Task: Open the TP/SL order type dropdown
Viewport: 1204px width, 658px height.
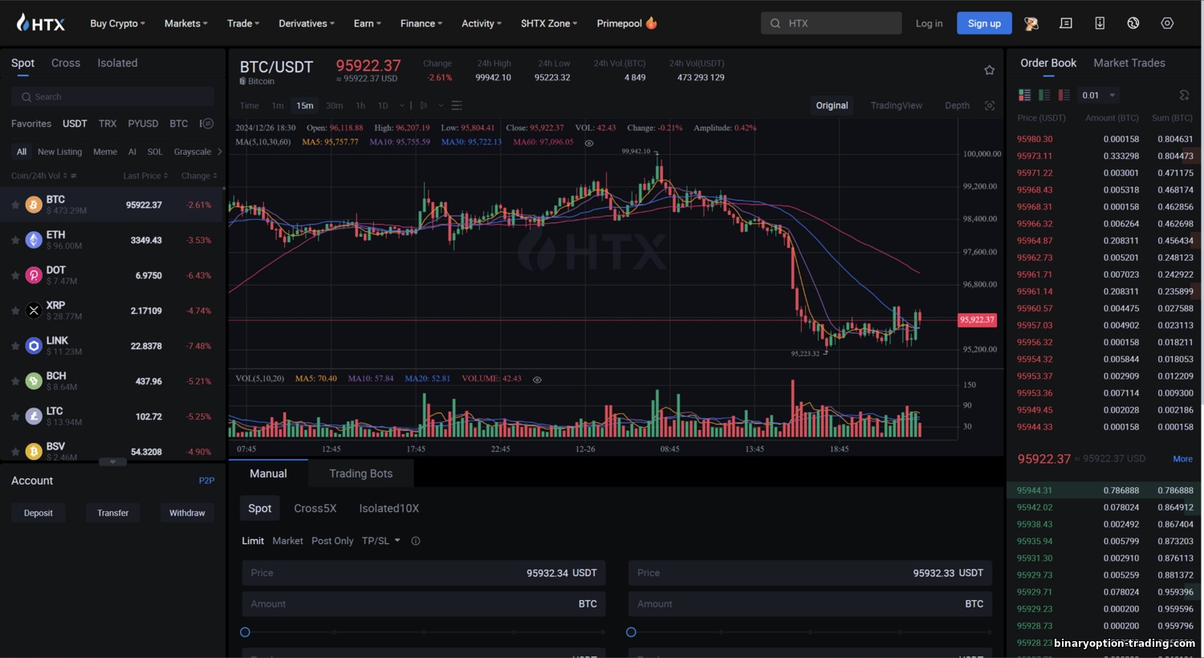Action: [381, 541]
